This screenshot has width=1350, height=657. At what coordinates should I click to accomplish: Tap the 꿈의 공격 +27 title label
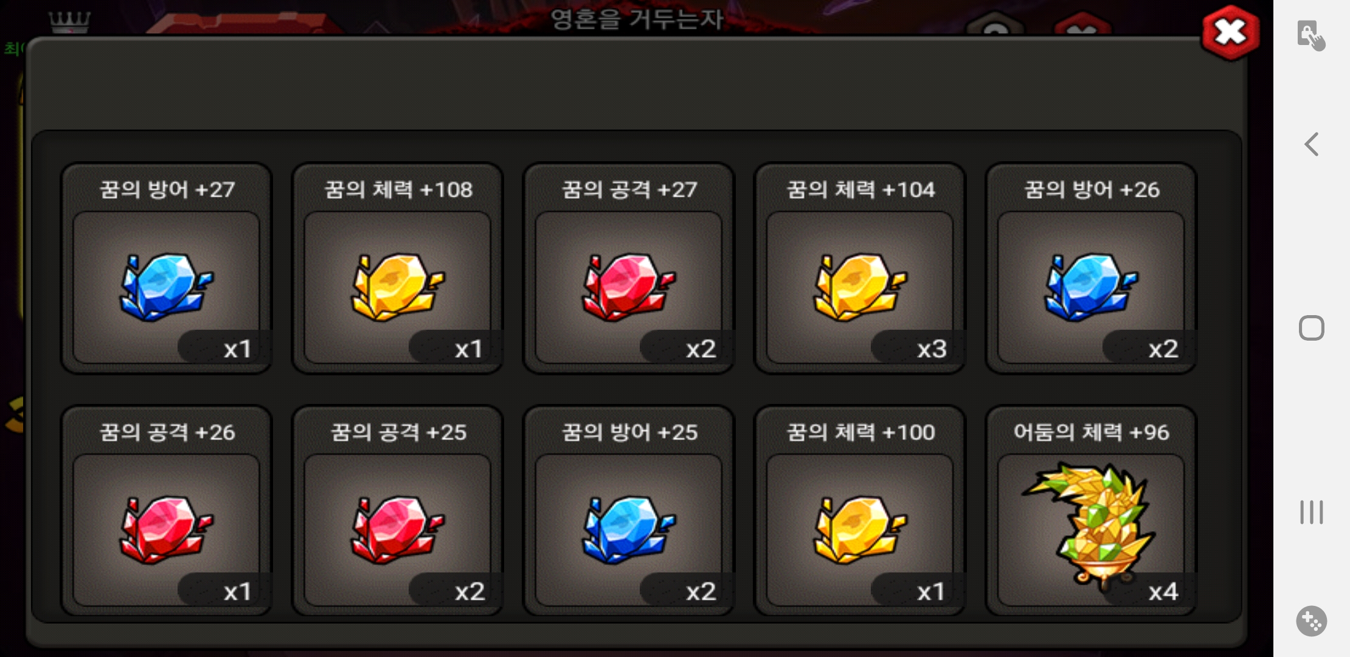(x=629, y=190)
